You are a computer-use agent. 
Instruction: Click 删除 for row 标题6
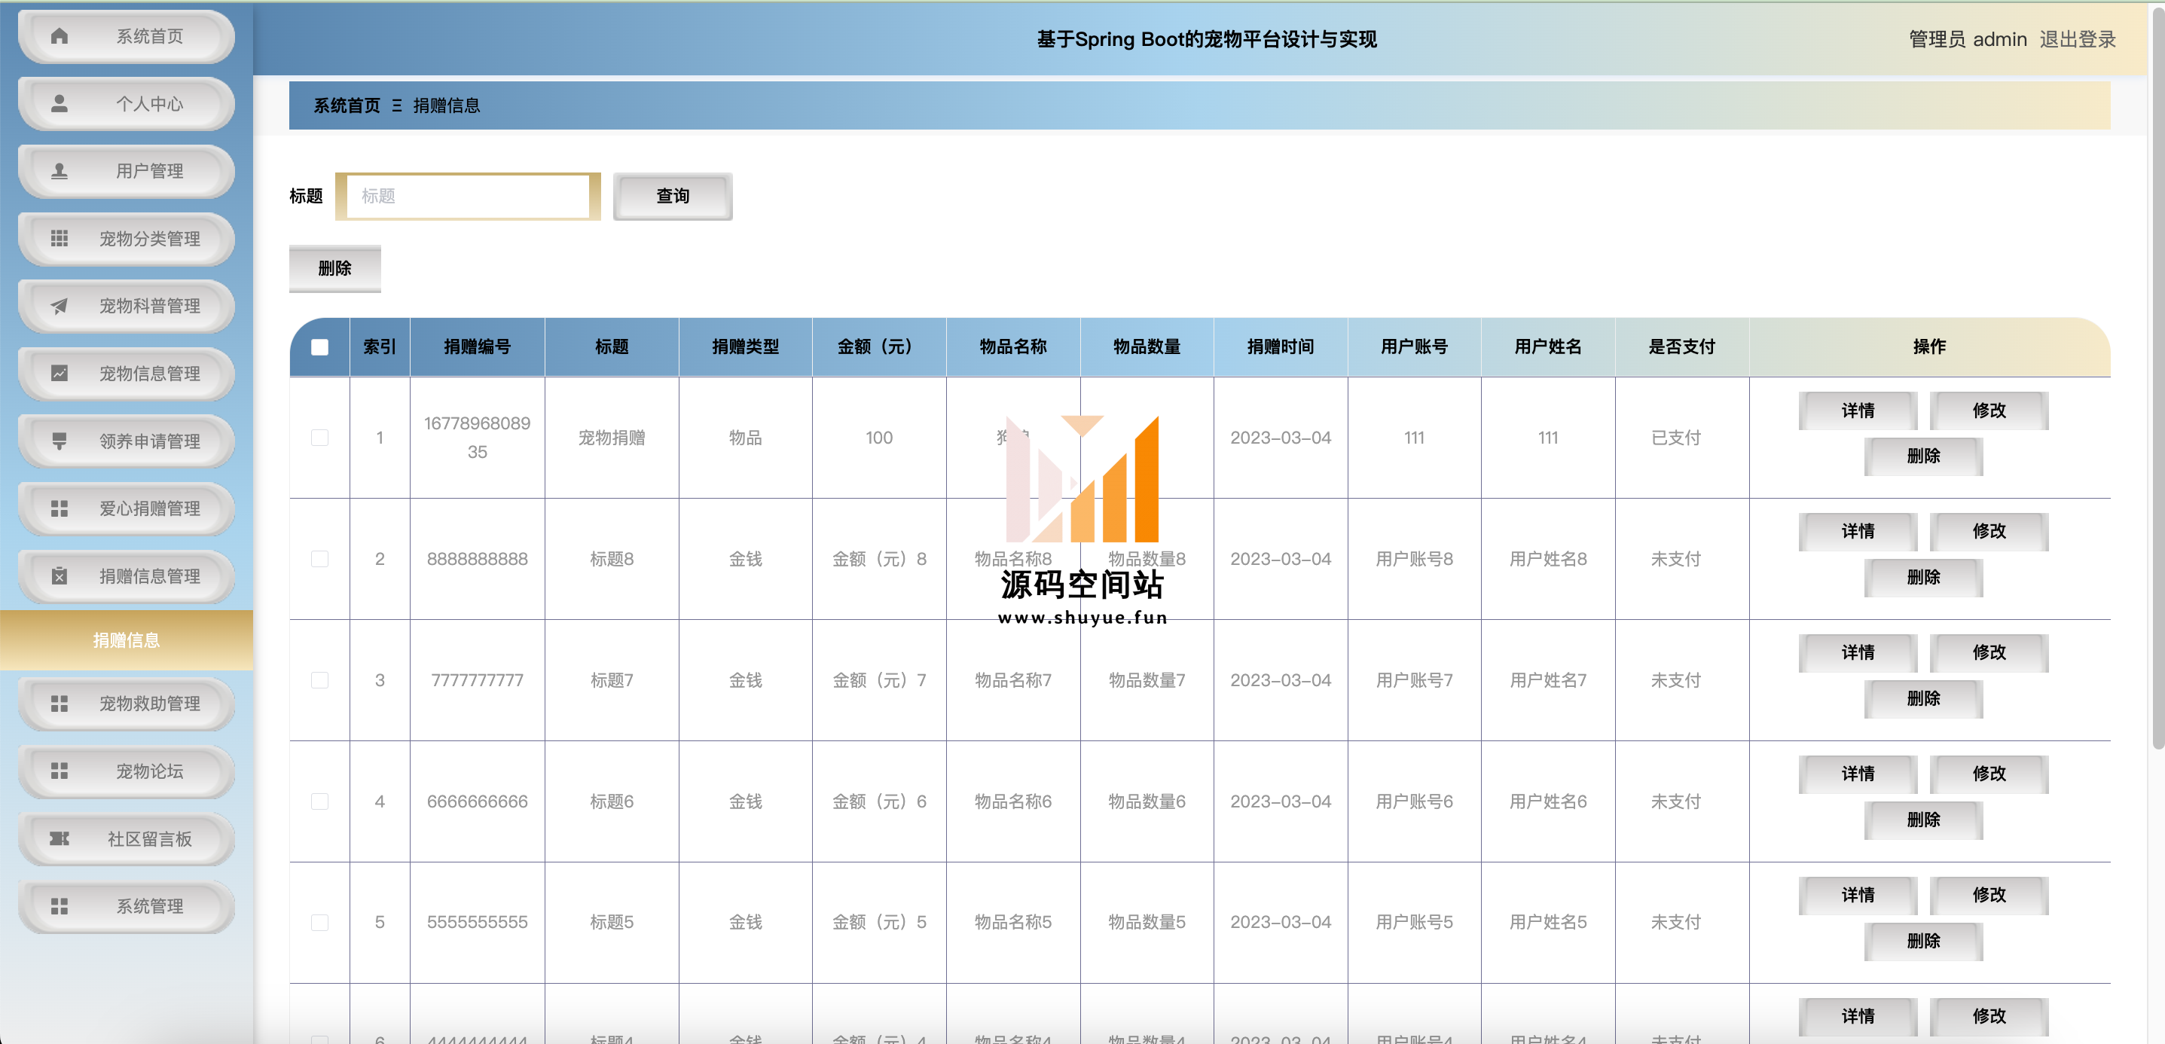click(1923, 819)
